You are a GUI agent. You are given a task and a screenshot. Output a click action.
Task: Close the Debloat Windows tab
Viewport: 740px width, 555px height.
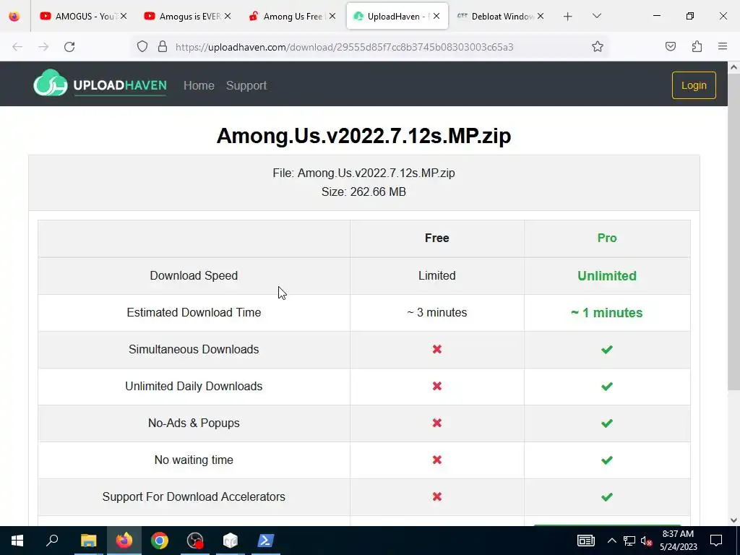pos(541,17)
